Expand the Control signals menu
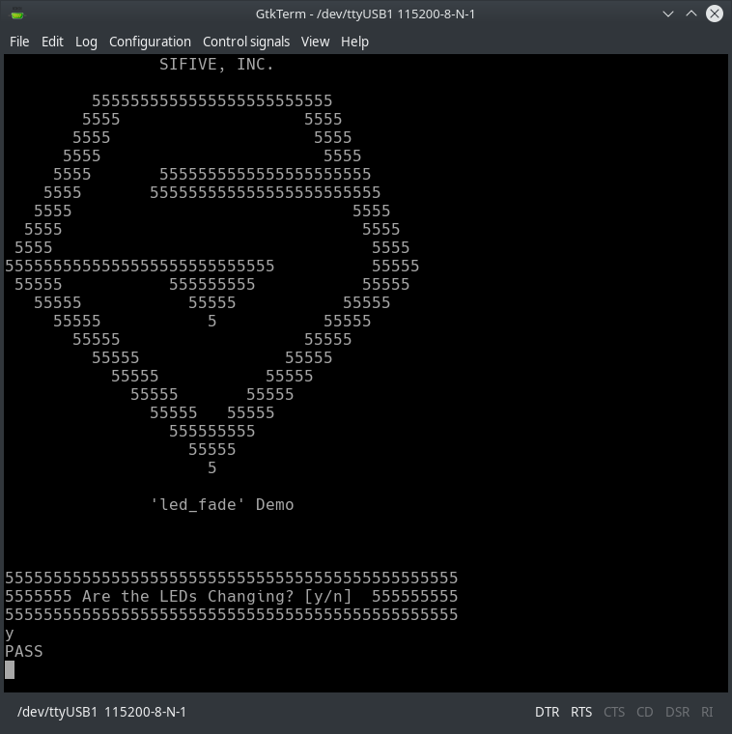 click(246, 42)
